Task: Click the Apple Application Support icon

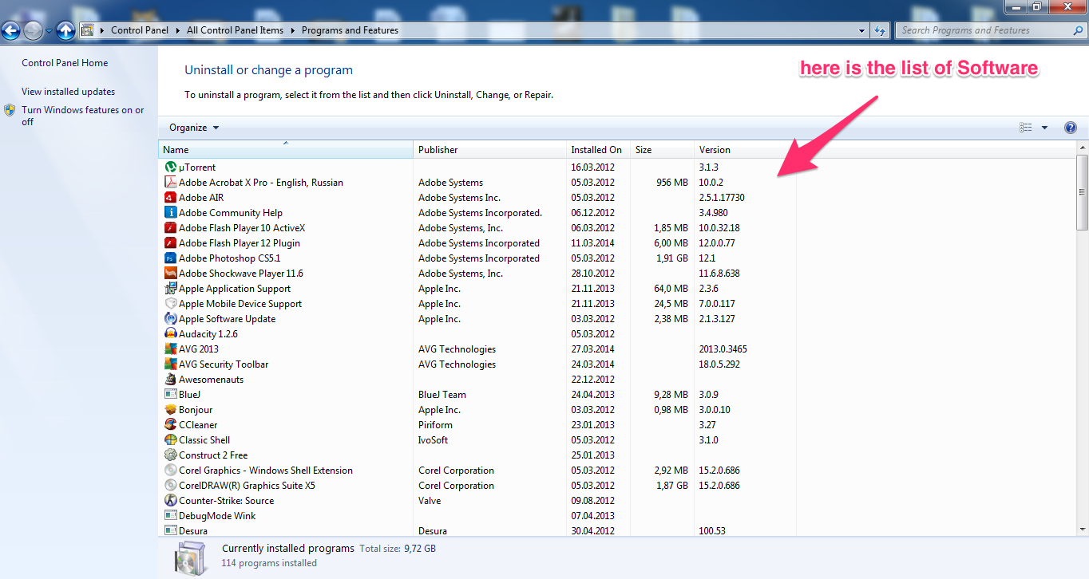Action: 170,289
